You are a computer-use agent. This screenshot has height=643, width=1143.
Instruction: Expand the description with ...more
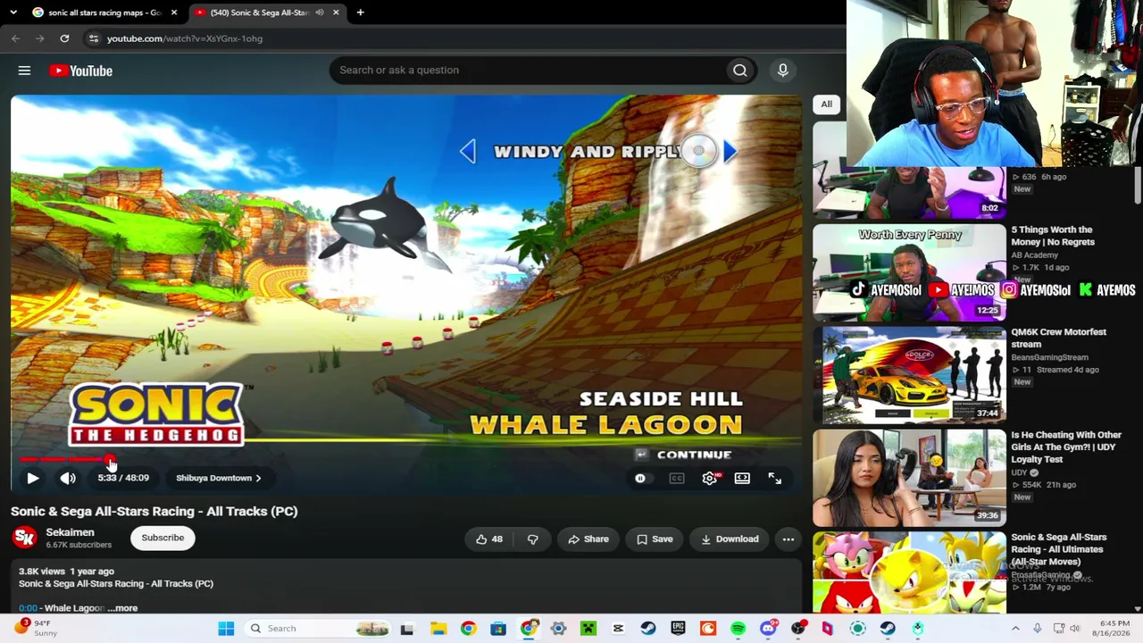coord(122,608)
